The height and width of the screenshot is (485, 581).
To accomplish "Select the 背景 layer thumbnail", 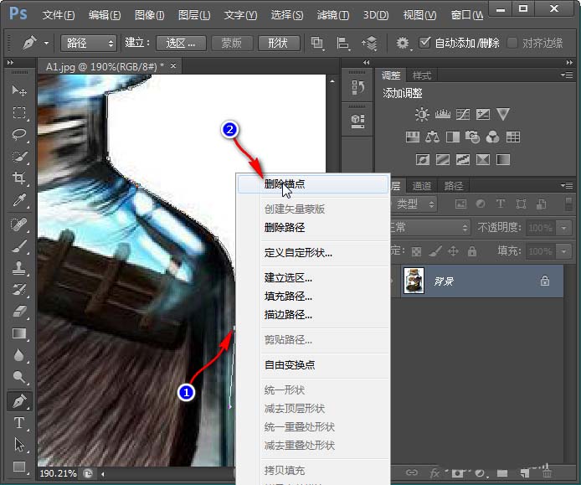I will point(414,281).
